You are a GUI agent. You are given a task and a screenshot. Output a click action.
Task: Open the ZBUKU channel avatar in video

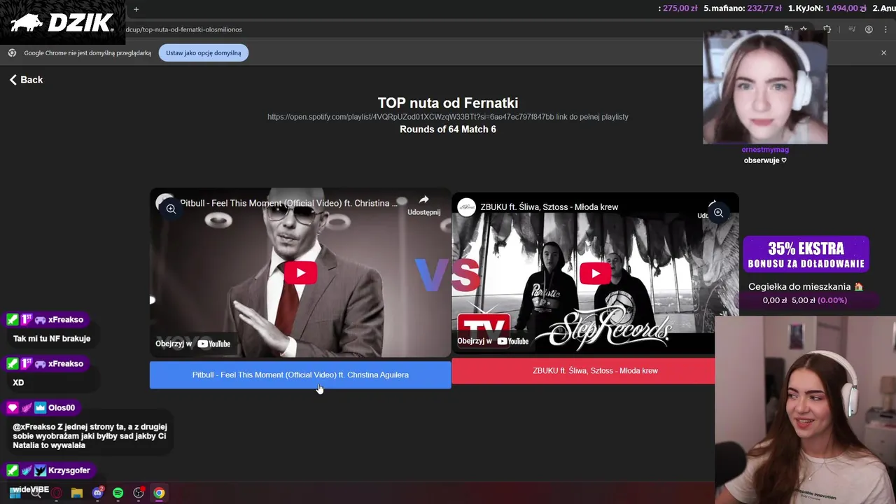467,207
